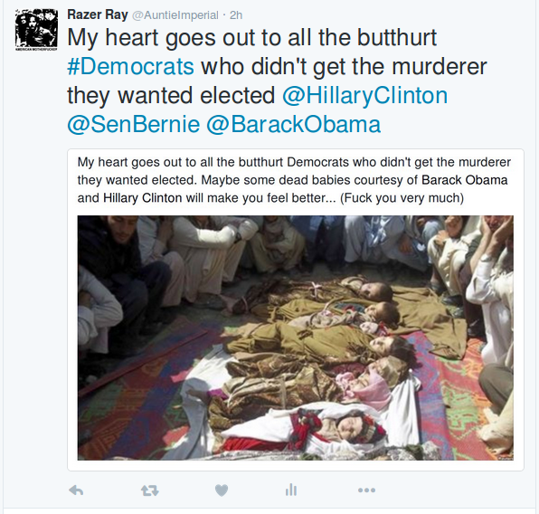
Task: Open the Razer Ray display name
Action: [x=98, y=14]
